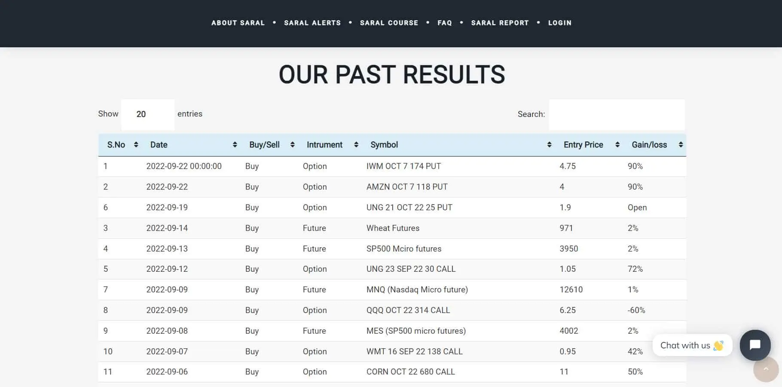
Task: Click the Entry Price header label
Action: coord(583,145)
